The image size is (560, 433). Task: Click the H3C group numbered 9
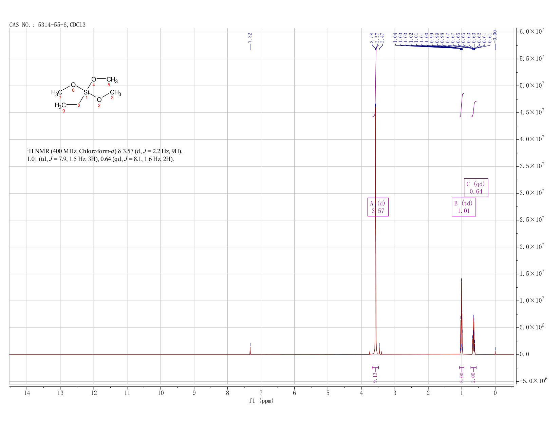pyautogui.click(x=60, y=106)
